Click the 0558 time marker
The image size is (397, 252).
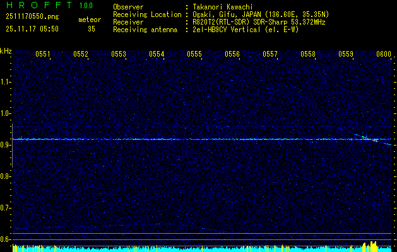(308, 54)
